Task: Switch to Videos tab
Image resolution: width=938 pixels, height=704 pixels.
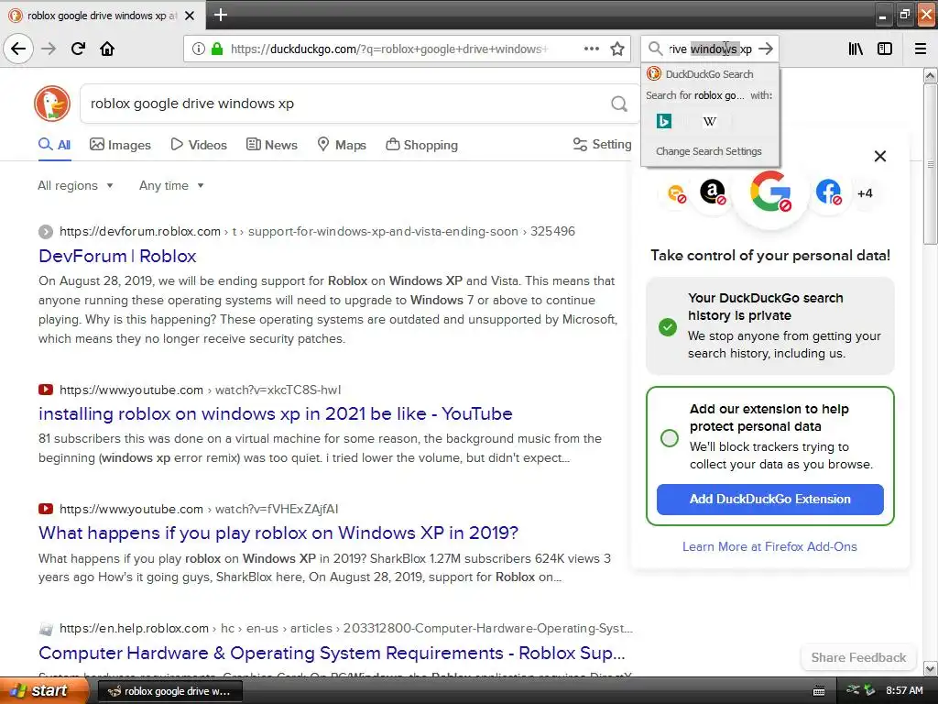Action: click(199, 144)
